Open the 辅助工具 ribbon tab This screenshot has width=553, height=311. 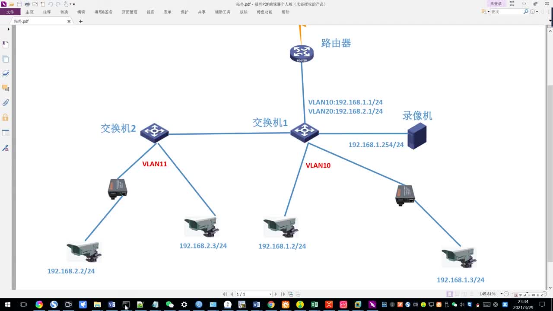(222, 12)
